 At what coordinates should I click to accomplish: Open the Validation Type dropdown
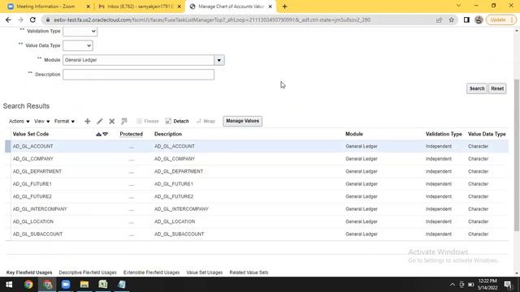click(80, 31)
